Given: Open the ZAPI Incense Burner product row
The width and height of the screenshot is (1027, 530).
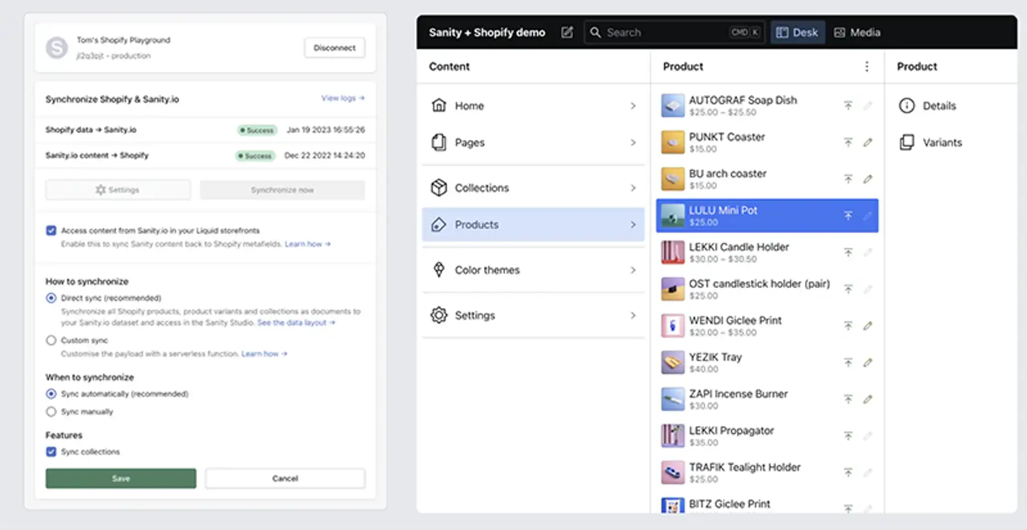Looking at the screenshot, I should pos(767,399).
